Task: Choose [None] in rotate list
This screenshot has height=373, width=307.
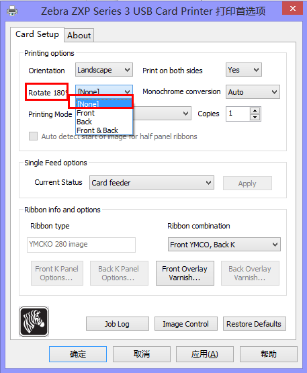Action: (104, 104)
